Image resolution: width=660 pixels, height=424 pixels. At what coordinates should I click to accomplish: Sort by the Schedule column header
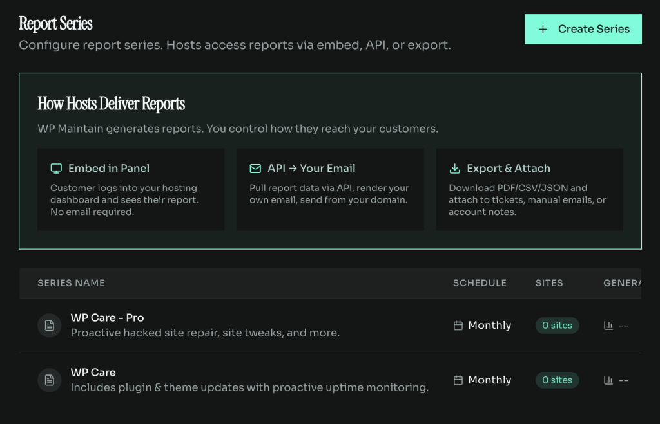(x=480, y=283)
